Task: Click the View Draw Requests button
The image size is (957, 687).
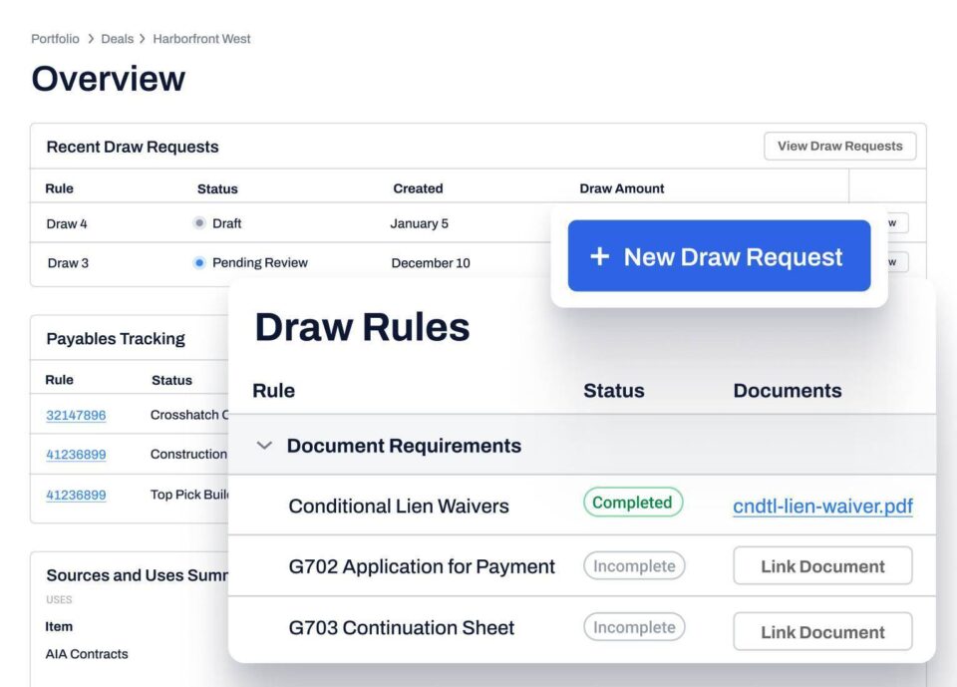Action: tap(839, 146)
